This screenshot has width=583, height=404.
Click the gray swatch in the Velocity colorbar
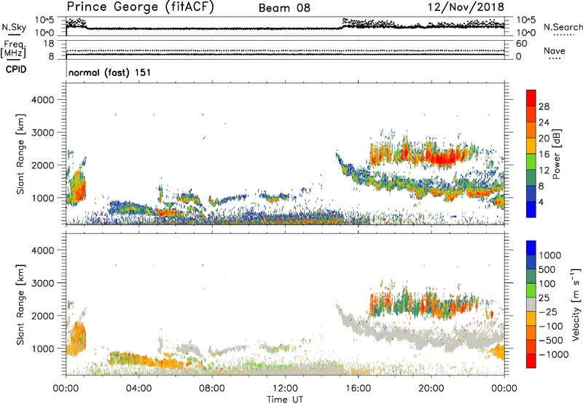(531, 304)
